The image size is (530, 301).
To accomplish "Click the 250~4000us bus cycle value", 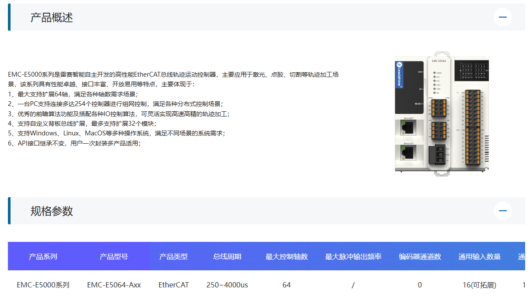I will pyautogui.click(x=226, y=285).
